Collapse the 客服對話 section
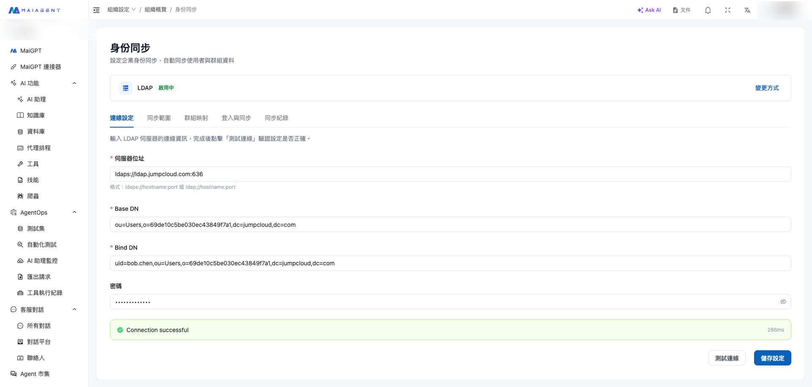 pyautogui.click(x=74, y=309)
